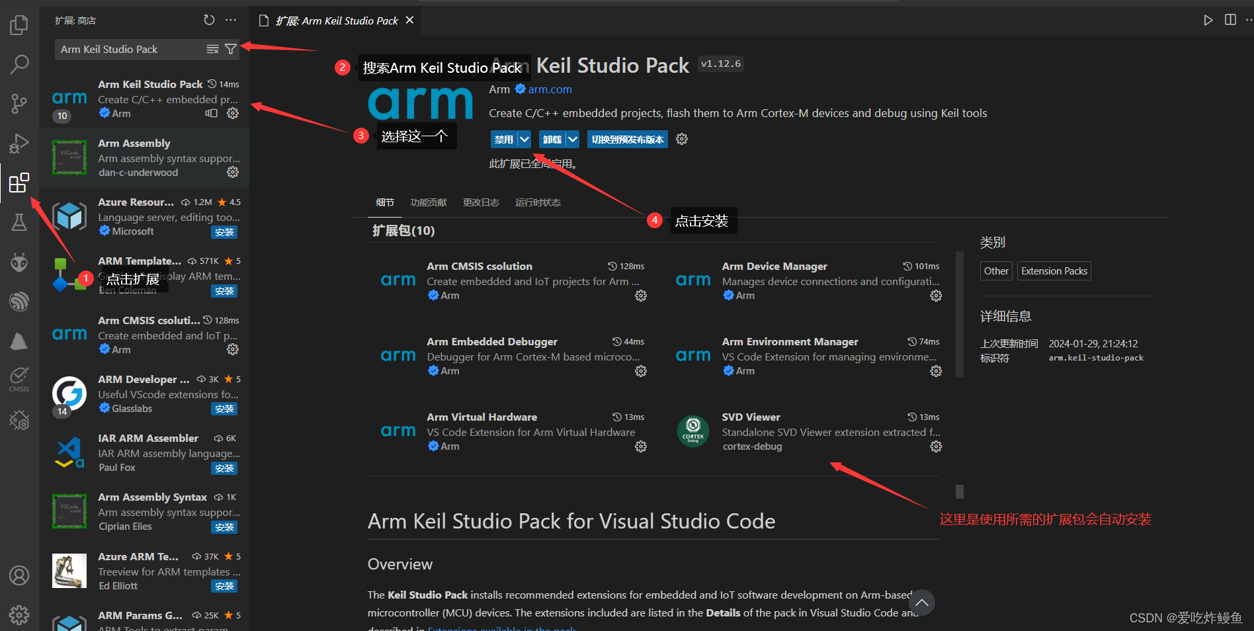This screenshot has height=631, width=1254.
Task: Expand the Disable (禁用) button dropdown arrow
Action: point(524,139)
